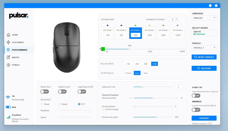Click the Mouse Sensitivity slider handle

click(x=153, y=98)
